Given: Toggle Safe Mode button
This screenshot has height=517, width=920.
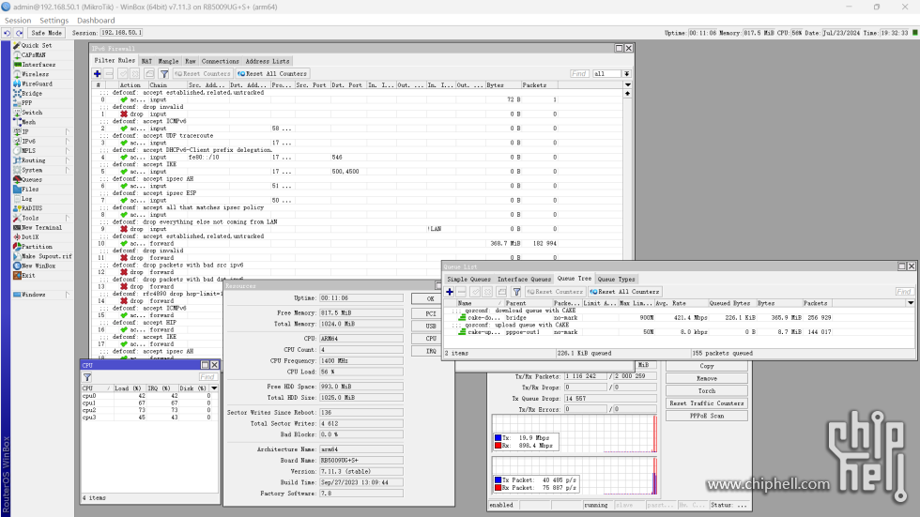Looking at the screenshot, I should [x=46, y=33].
